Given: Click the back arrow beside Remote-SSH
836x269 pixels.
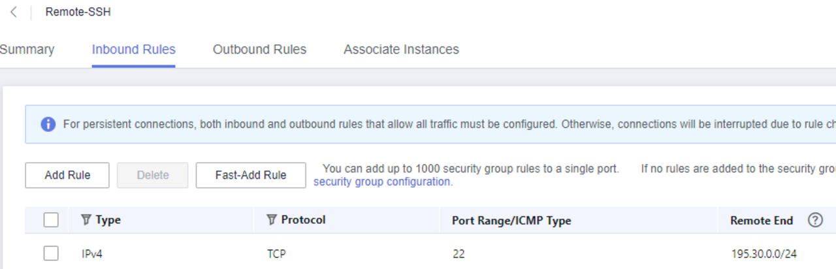Looking at the screenshot, I should pyautogui.click(x=14, y=12).
